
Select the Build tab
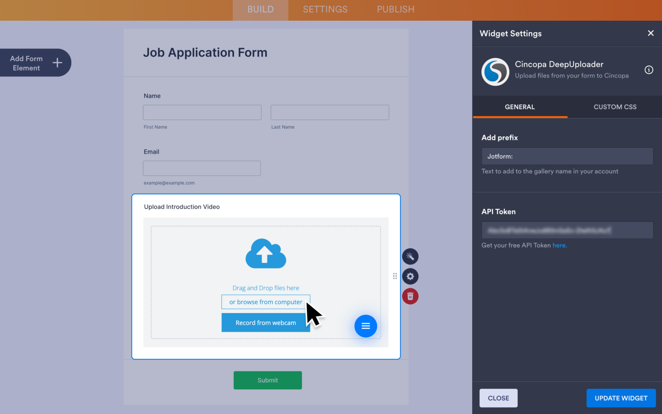coord(260,10)
